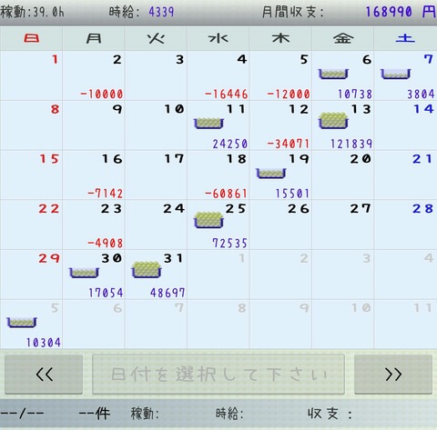This screenshot has height=430, width=437.
Task: Click the coin tray icon on day 30
Action: [x=84, y=273]
